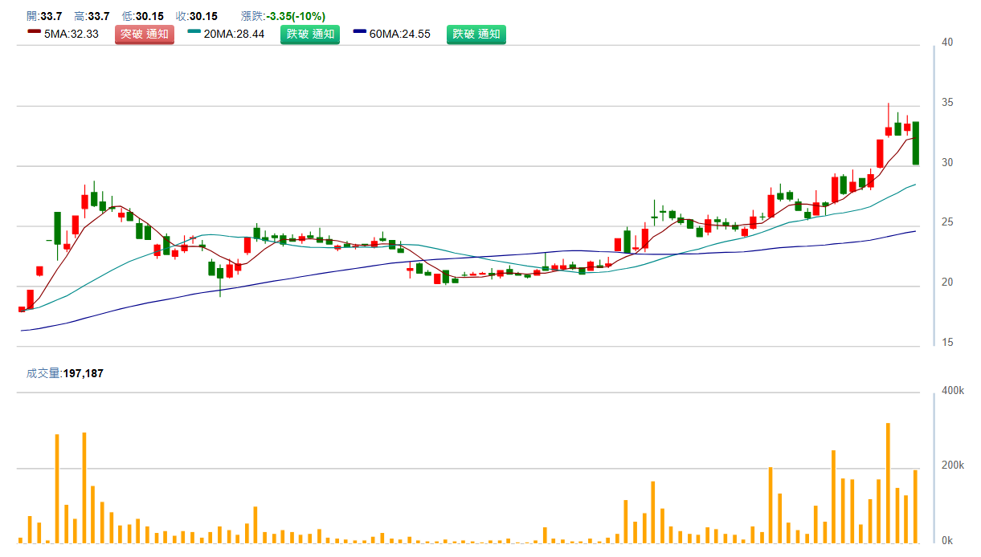
Task: Click the 開 33.7 opening price value
Action: [45, 16]
